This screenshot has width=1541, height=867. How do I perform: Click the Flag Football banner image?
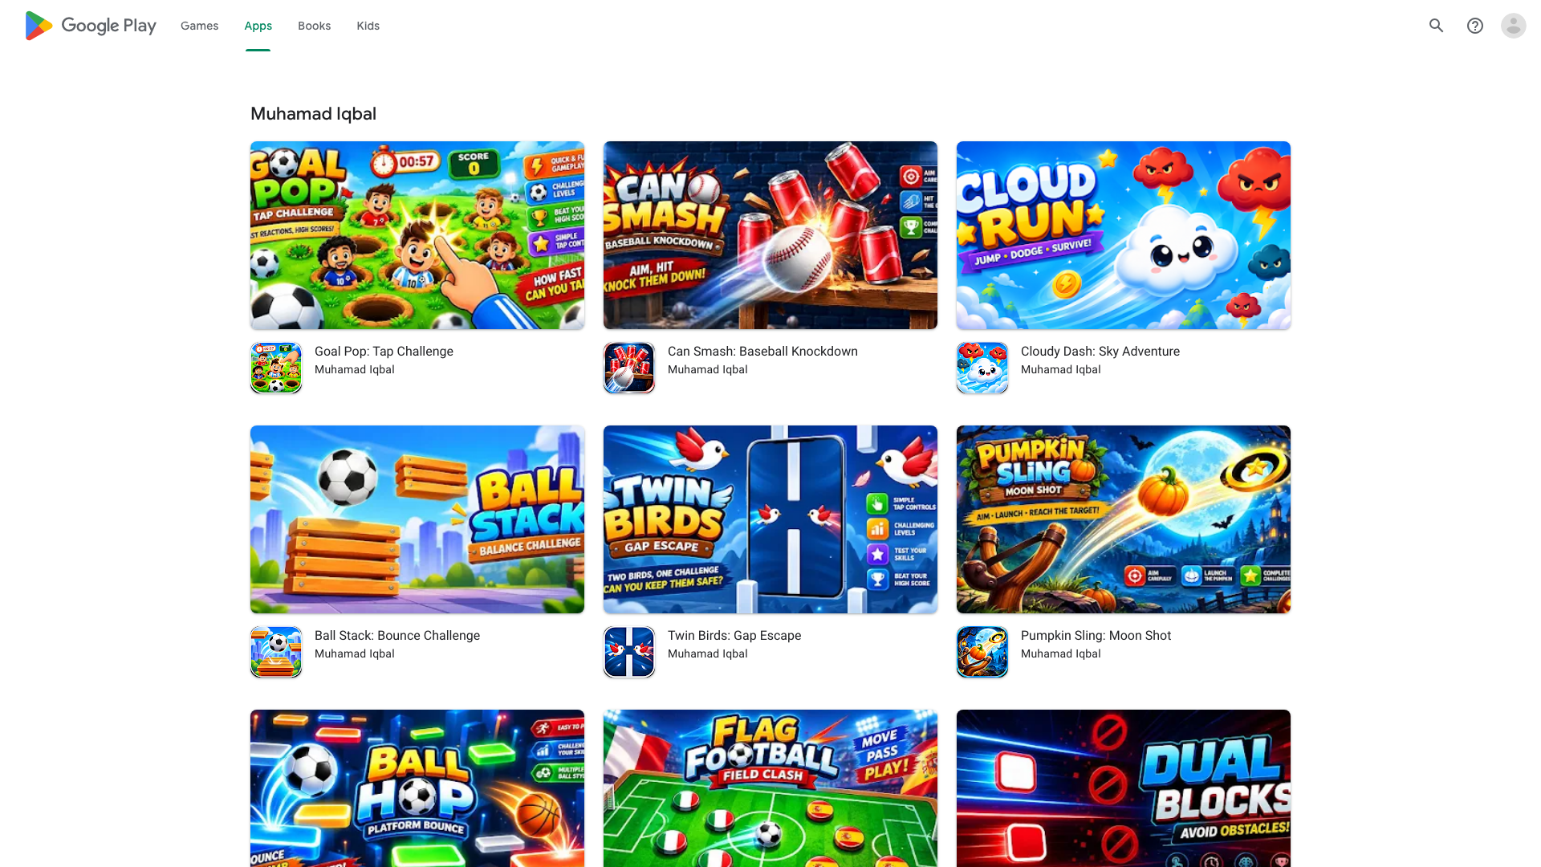click(770, 788)
